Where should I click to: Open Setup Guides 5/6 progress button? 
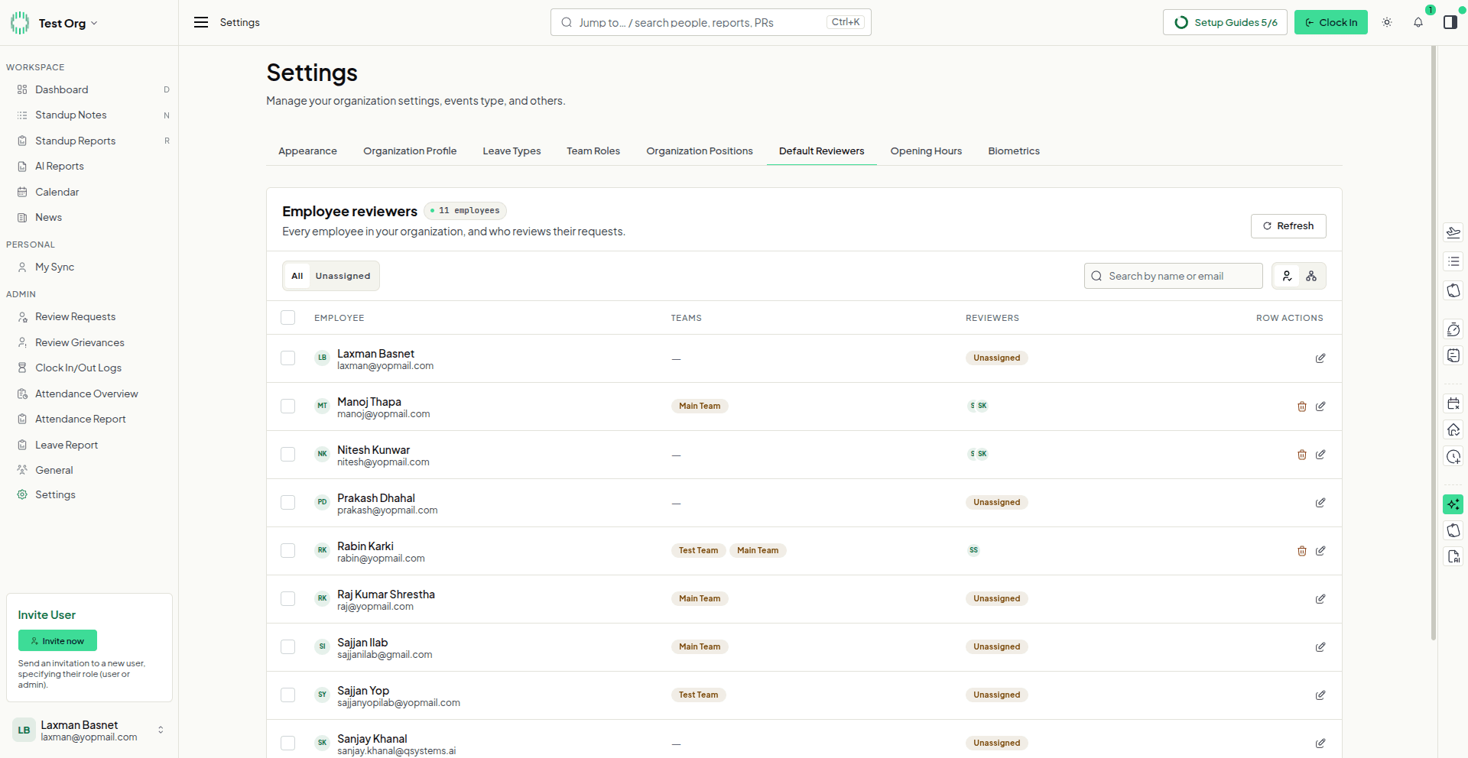(x=1225, y=22)
